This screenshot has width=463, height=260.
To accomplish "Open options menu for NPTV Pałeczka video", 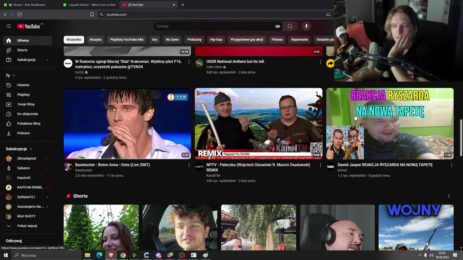I will tap(320, 165).
